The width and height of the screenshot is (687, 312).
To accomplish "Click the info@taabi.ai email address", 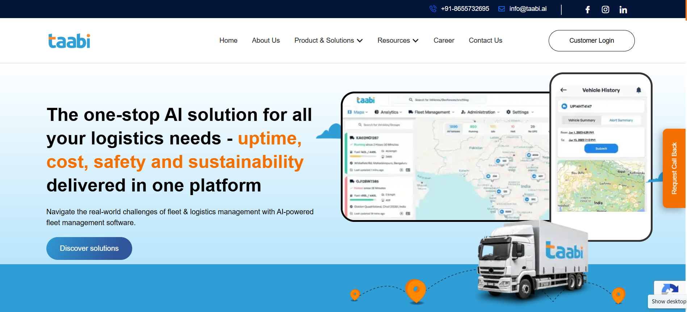I will (528, 9).
